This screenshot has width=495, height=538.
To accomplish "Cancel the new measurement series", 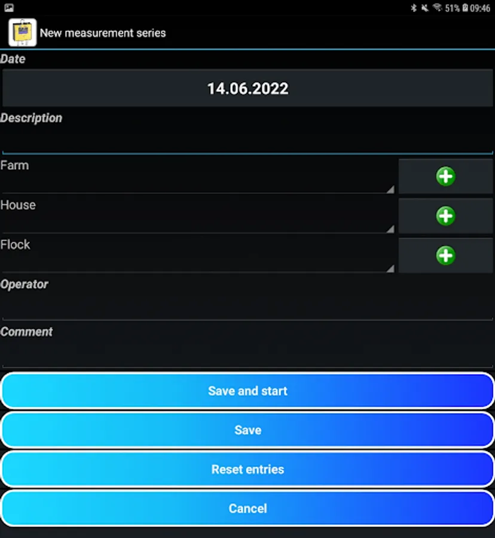I will click(x=247, y=508).
